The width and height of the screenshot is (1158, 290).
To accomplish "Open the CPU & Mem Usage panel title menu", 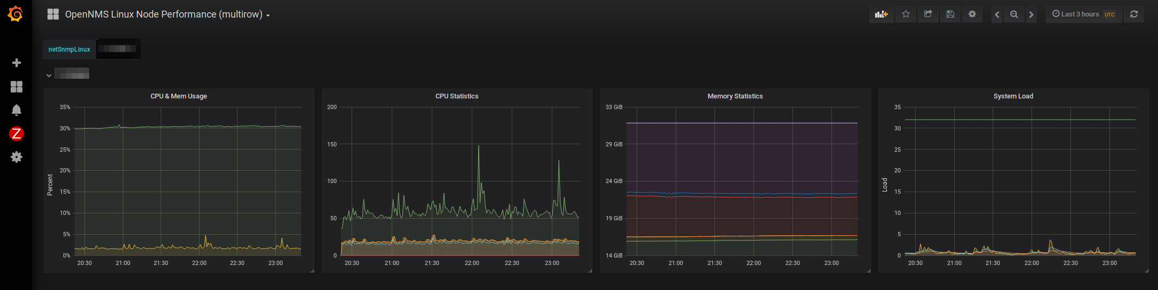I will point(179,96).
